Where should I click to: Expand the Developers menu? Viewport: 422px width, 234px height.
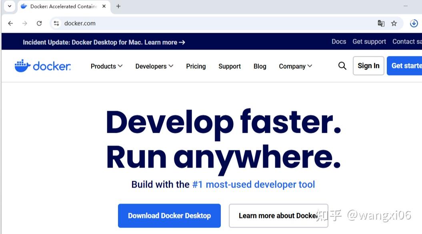click(154, 66)
